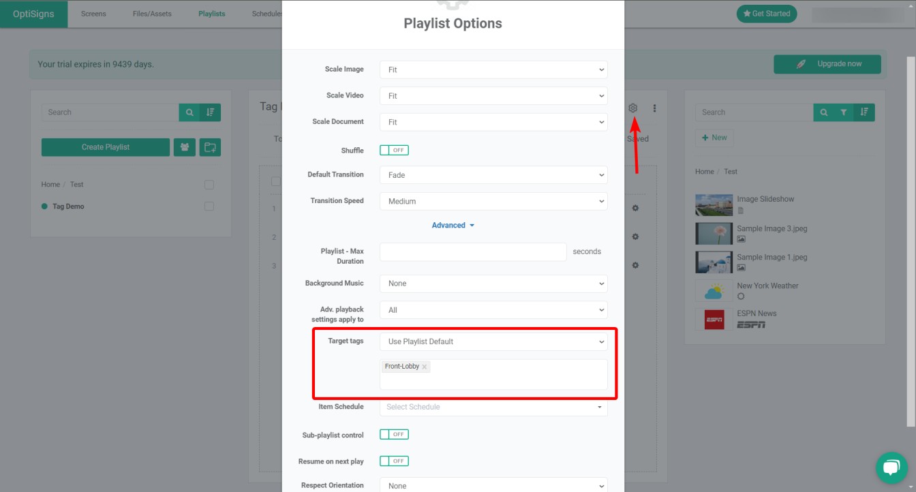916x492 pixels.
Task: Open the Files/Assets tab
Action: (x=152, y=14)
